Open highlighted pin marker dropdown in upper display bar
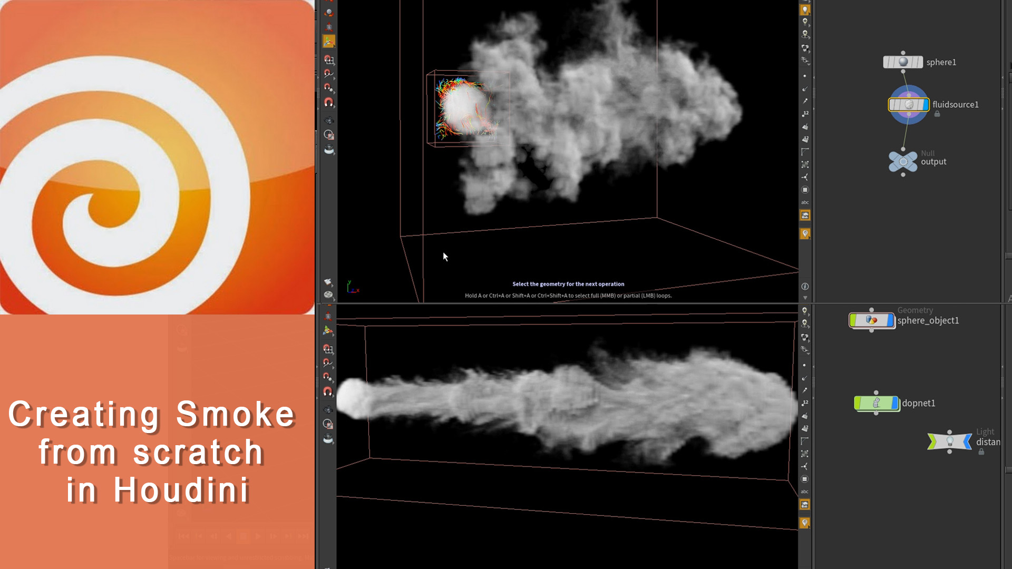The width and height of the screenshot is (1012, 569). (805, 233)
